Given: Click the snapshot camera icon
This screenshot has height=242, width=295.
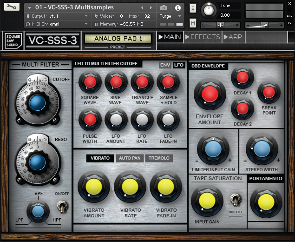Looking at the screenshot, I should tap(164, 8).
